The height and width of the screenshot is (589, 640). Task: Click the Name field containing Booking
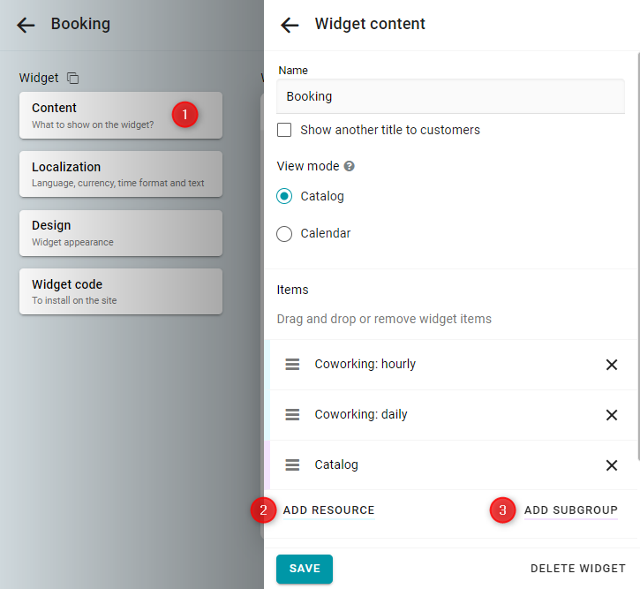(x=450, y=96)
